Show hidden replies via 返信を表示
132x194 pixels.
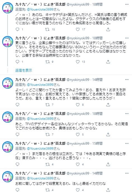[23, 70]
